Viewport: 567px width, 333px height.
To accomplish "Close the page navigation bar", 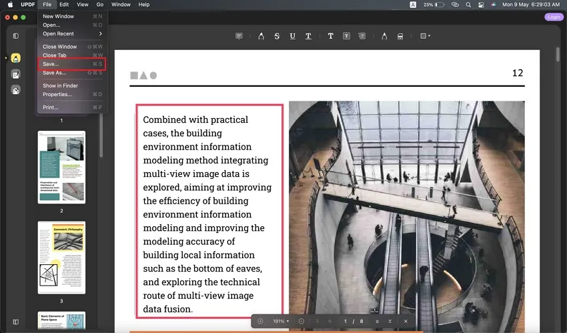I will point(406,321).
